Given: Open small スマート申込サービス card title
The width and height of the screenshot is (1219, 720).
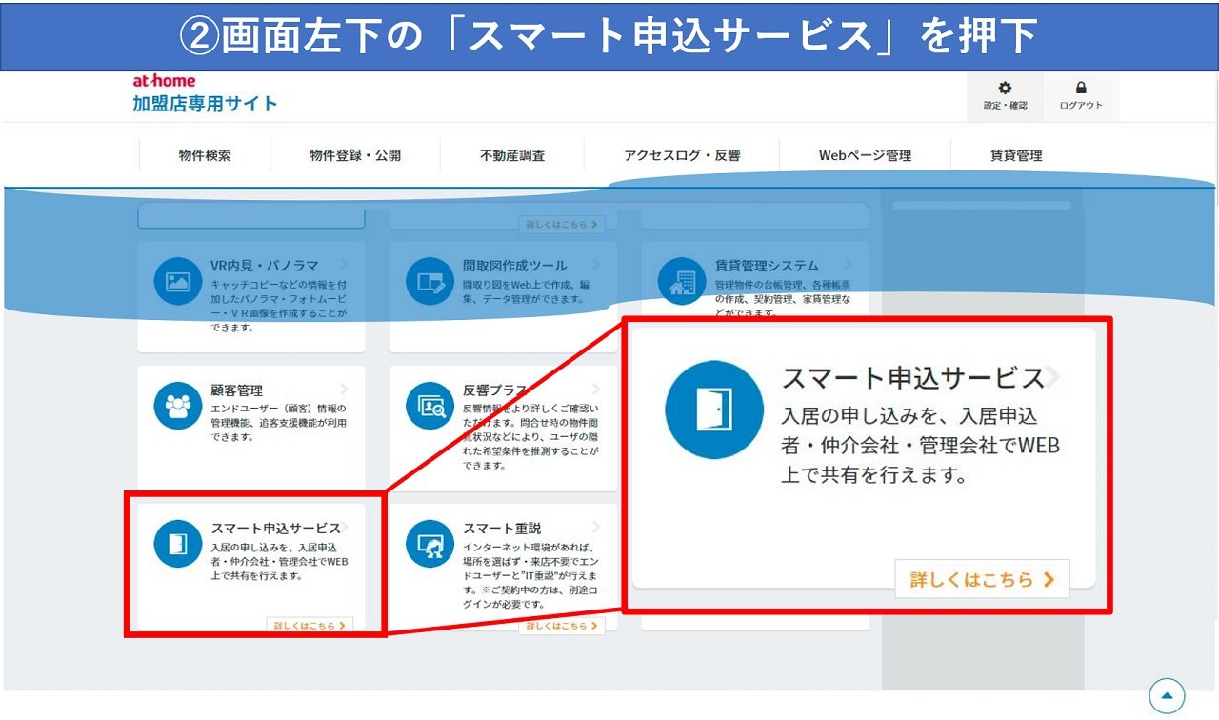Looking at the screenshot, I should click(275, 529).
